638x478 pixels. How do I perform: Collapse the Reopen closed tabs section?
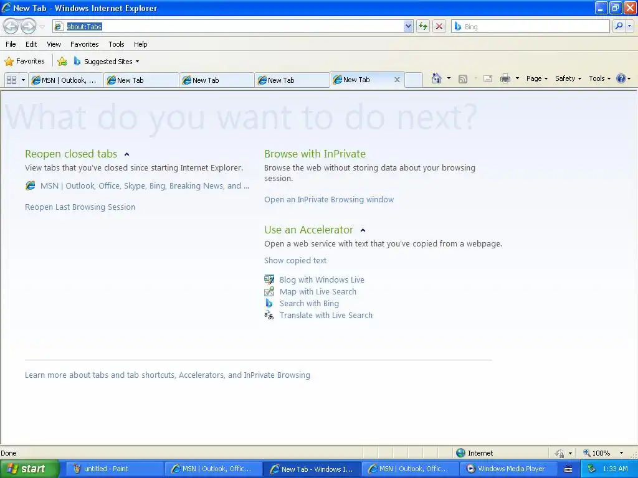click(126, 154)
